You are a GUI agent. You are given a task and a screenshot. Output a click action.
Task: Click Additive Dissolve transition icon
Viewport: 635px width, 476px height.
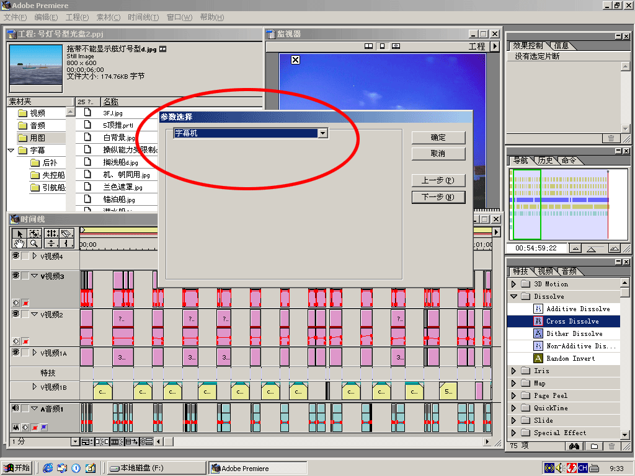point(538,309)
